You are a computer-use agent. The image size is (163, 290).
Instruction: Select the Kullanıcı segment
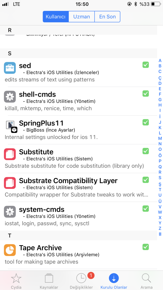pyautogui.click(x=56, y=17)
